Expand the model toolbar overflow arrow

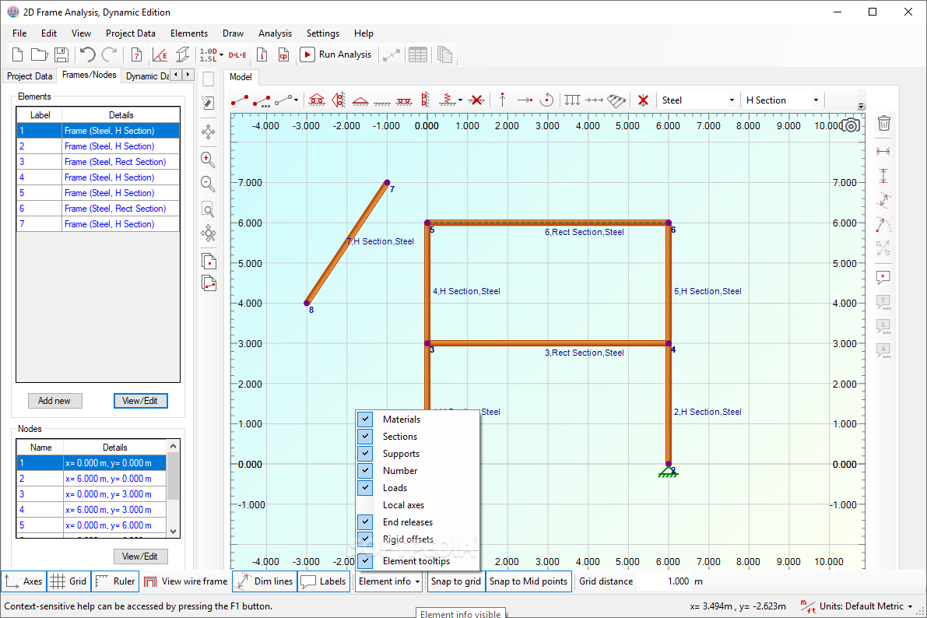(862, 107)
